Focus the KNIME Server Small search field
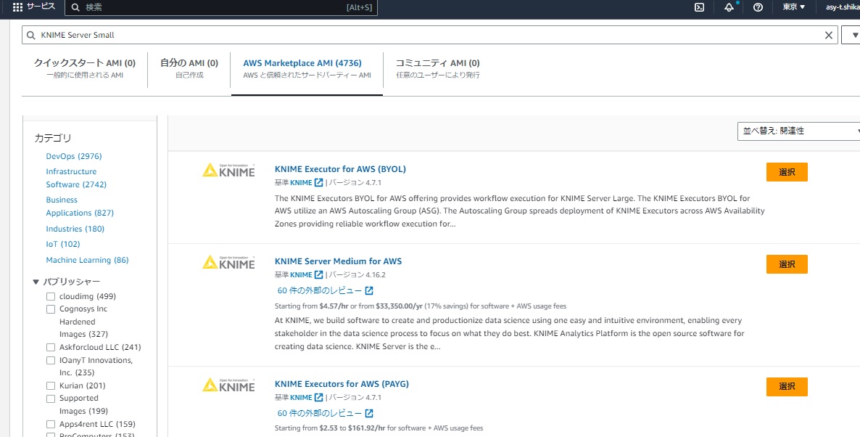Image resolution: width=860 pixels, height=437 pixels. coord(429,35)
